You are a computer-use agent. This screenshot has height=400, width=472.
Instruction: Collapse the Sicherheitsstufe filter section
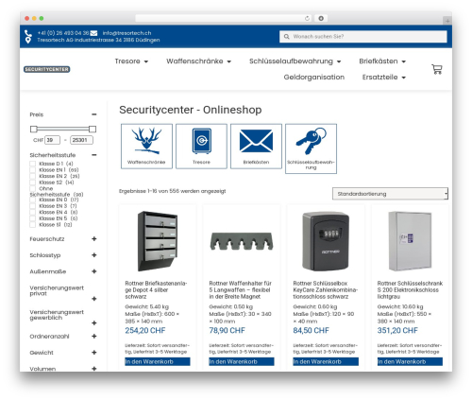pos(94,155)
